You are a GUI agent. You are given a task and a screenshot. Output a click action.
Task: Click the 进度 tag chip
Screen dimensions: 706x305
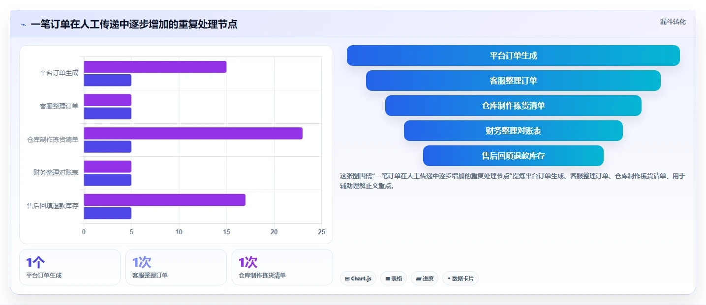[425, 278]
